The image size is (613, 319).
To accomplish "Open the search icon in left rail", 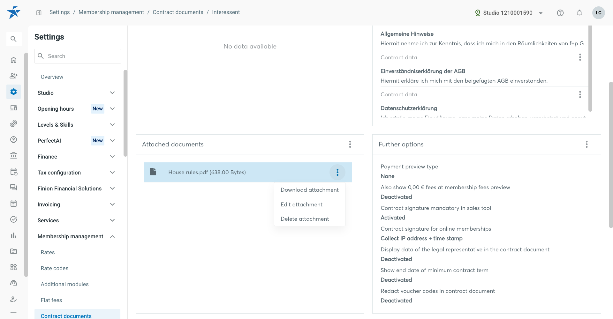I will [x=13, y=39].
